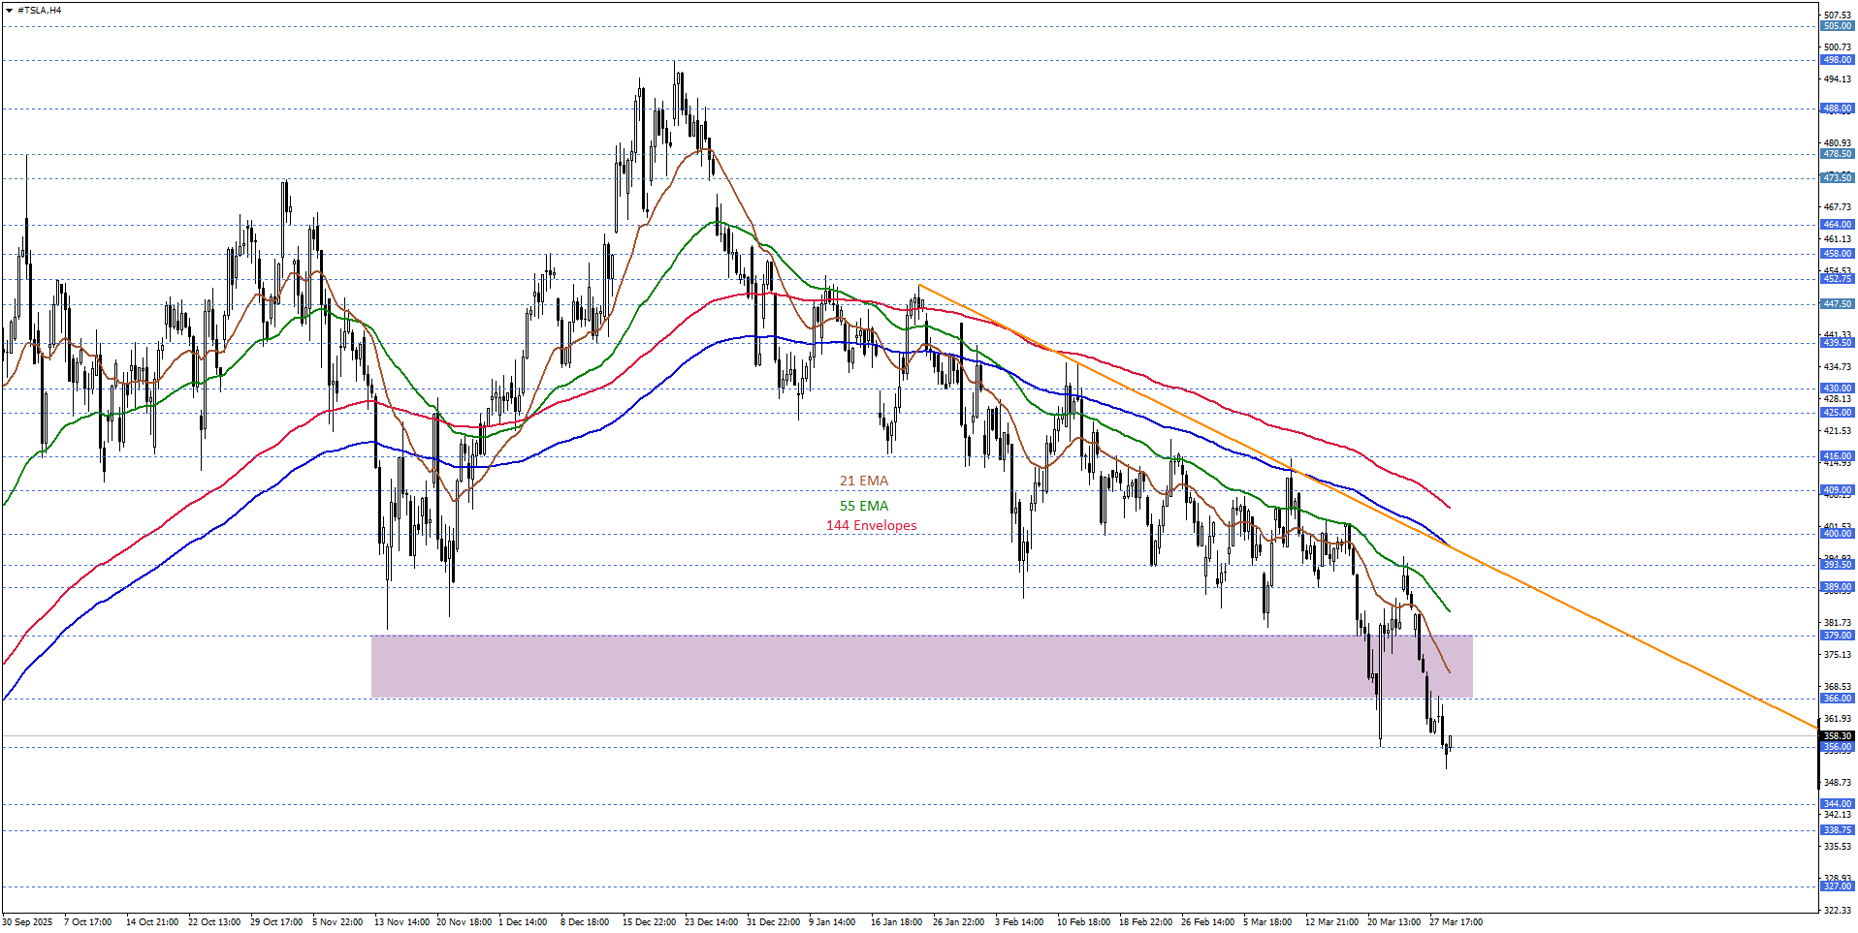The image size is (1858, 933).
Task: Click the 505.00 price level tag
Action: 1837,26
